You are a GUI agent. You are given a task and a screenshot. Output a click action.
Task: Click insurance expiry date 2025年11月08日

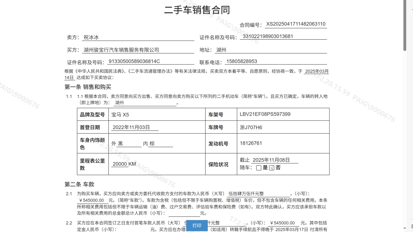click(275, 160)
